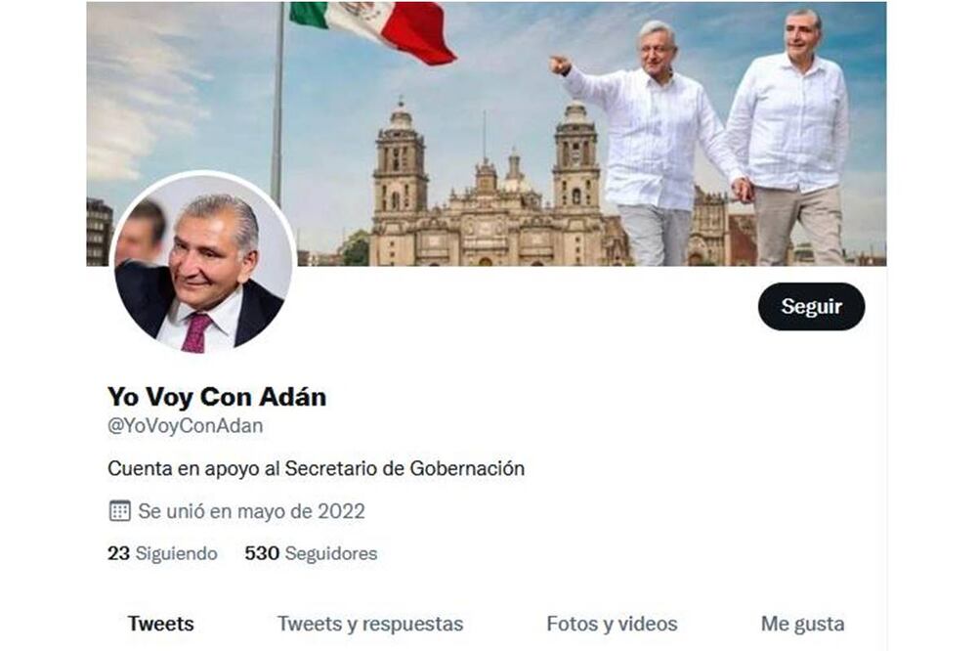This screenshot has height=651, width=979.
Task: Click the Se unió en mayo de 2022 text
Action: (251, 511)
